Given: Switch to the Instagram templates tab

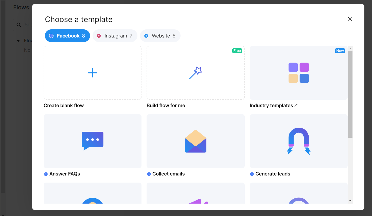Looking at the screenshot, I should pyautogui.click(x=115, y=36).
